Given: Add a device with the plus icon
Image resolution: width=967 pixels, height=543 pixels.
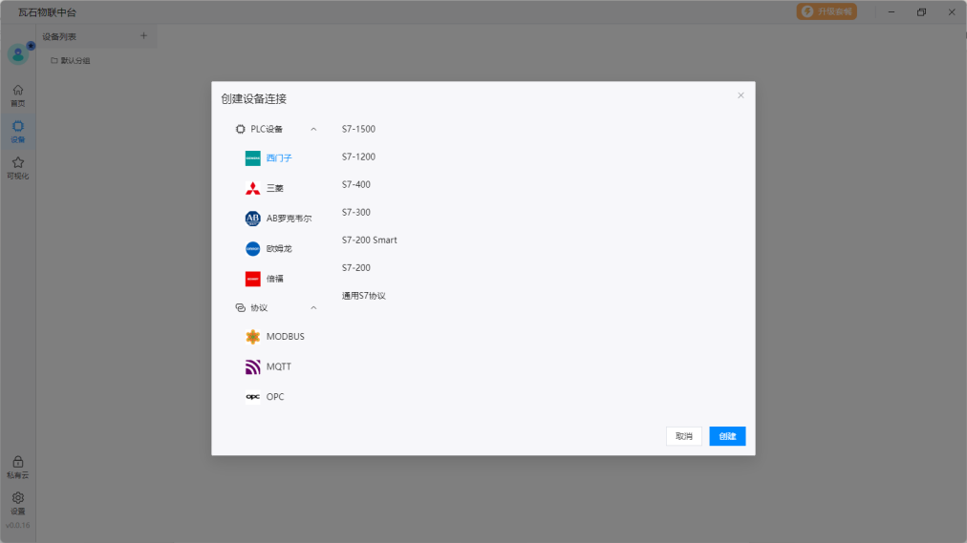Looking at the screenshot, I should [144, 36].
